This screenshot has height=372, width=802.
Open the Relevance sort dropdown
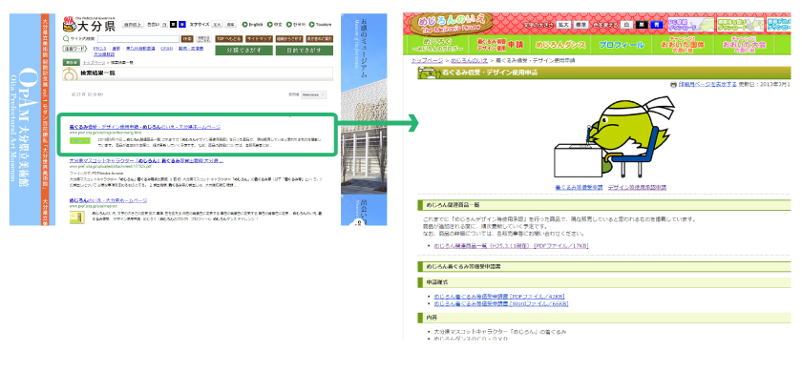[x=313, y=94]
